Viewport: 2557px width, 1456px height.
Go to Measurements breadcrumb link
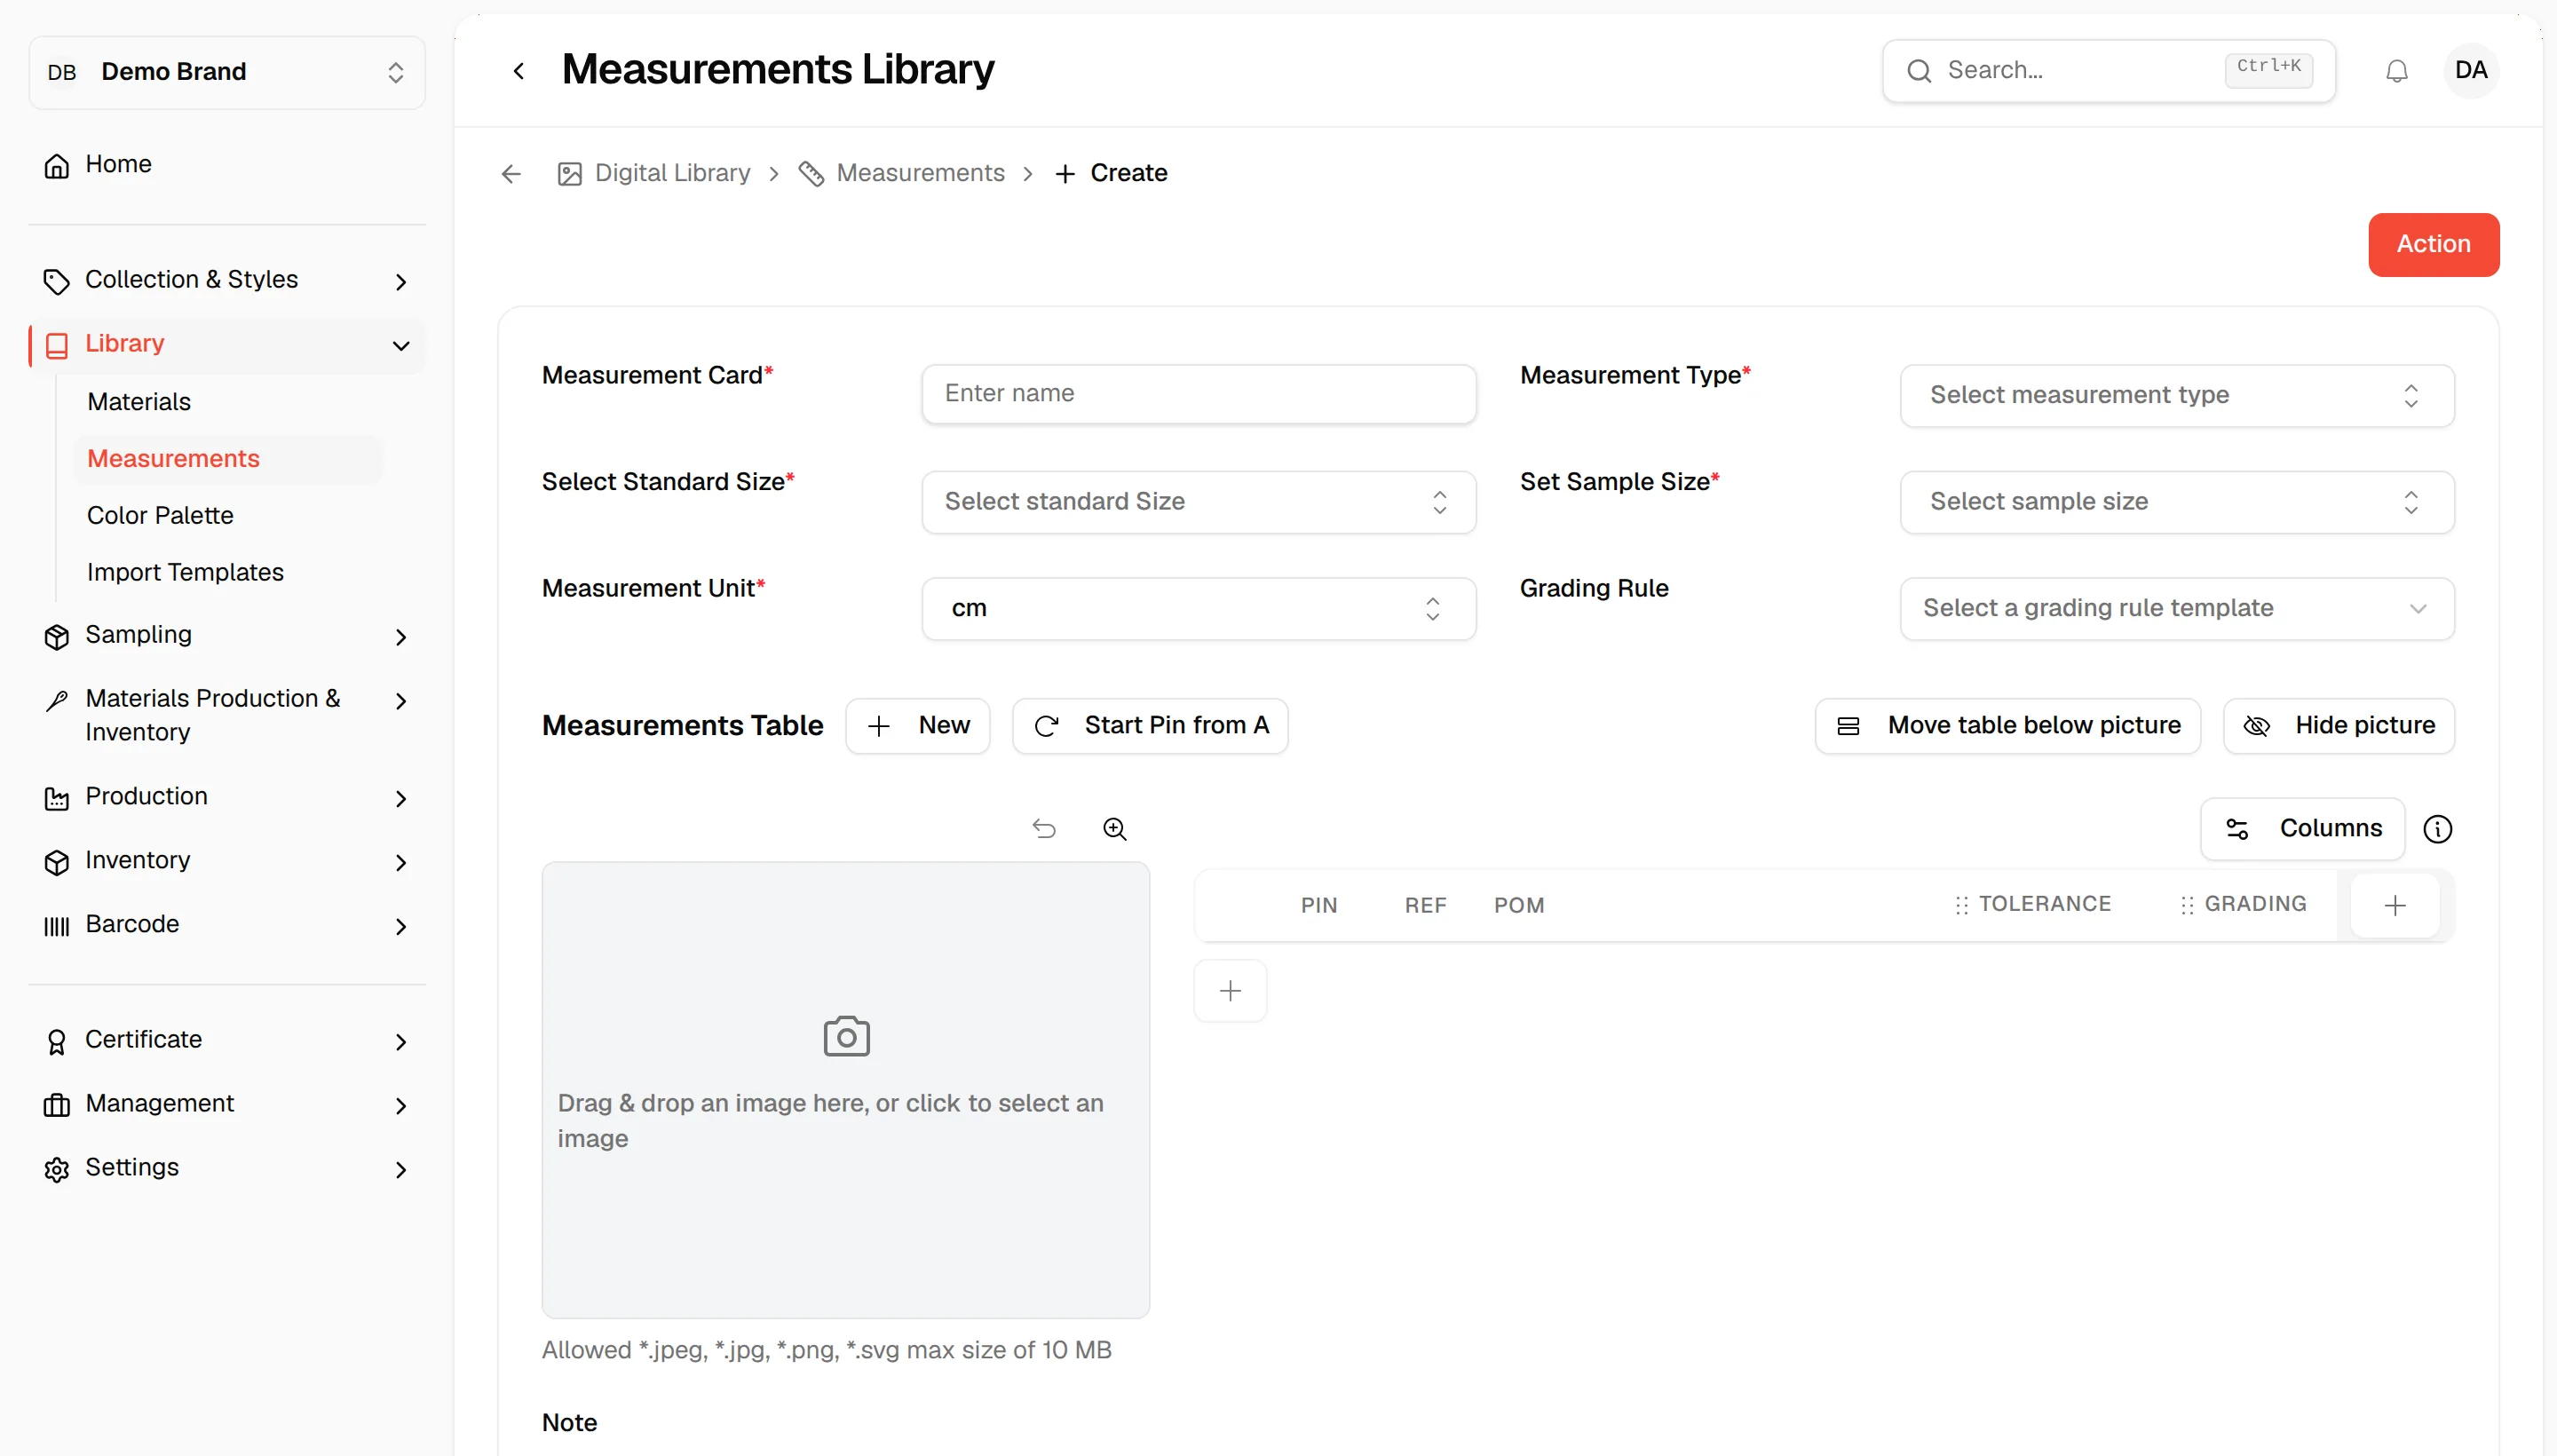tap(901, 174)
